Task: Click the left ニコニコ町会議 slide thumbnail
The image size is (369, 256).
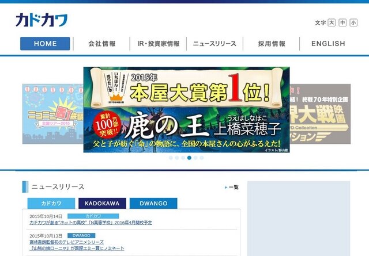Action: click(52, 114)
